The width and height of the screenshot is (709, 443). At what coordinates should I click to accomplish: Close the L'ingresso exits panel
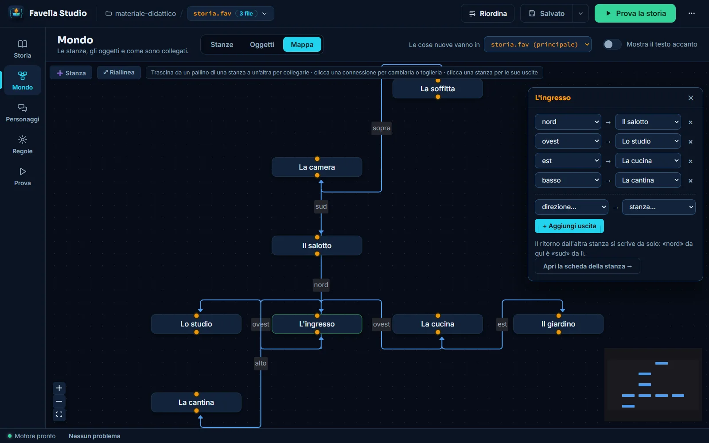point(691,98)
